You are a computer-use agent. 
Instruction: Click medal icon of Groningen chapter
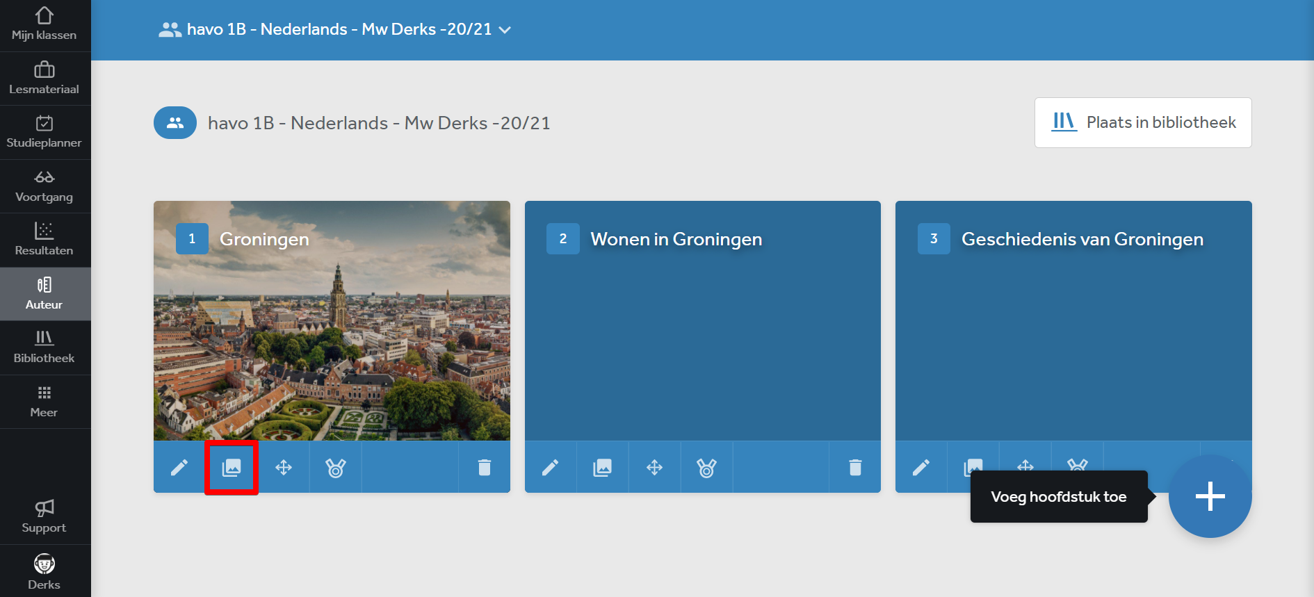(336, 467)
